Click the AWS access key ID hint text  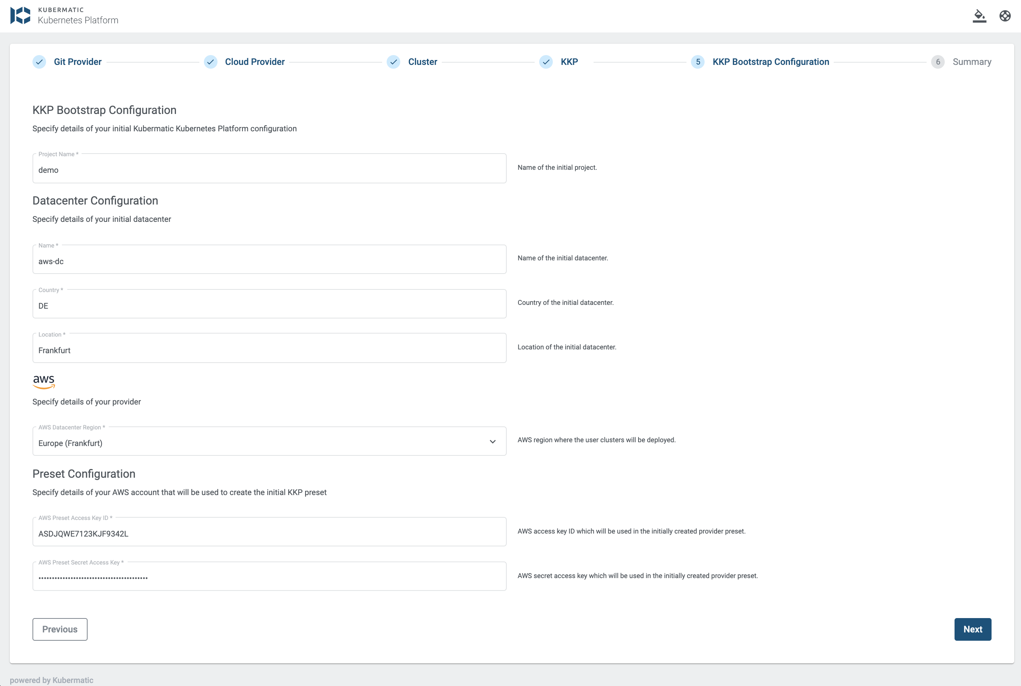click(631, 531)
